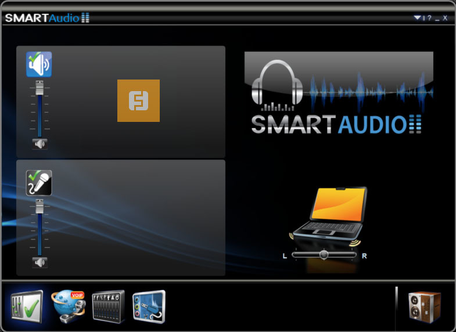This screenshot has width=456, height=332.
Task: Click the speaker volume slider handle
Action: [x=40, y=89]
